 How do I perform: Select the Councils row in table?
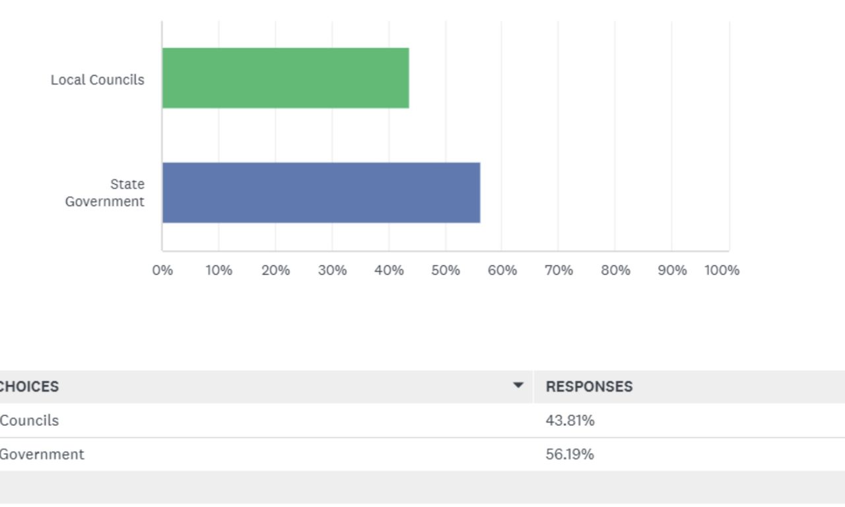tap(30, 421)
